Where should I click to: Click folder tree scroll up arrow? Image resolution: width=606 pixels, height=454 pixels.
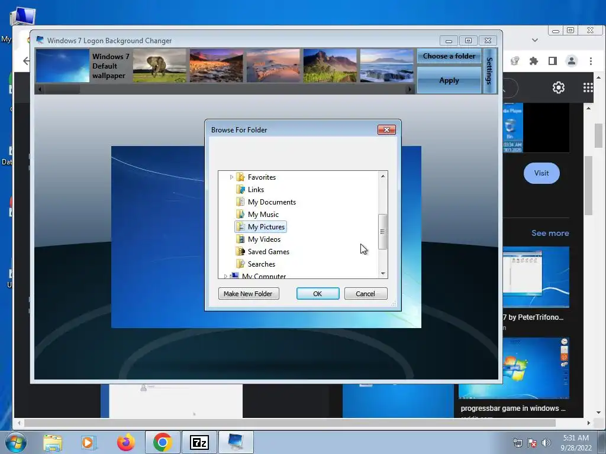pos(383,176)
